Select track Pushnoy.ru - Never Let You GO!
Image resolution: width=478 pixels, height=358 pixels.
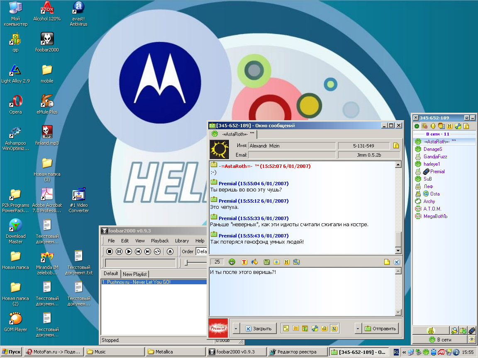[154, 282]
